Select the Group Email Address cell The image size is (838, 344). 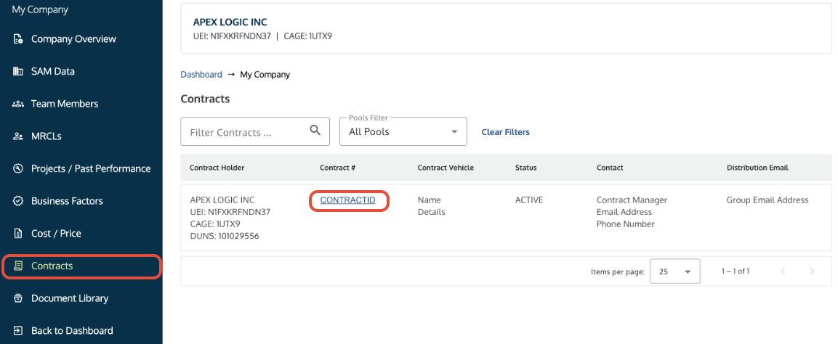768,200
